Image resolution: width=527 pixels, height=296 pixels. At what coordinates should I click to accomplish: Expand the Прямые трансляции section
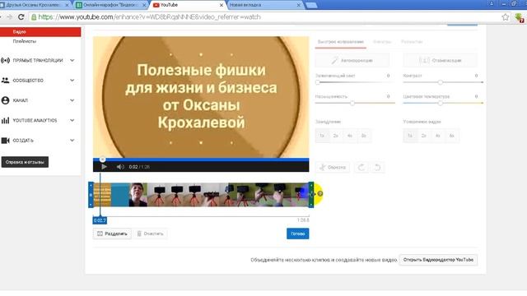tap(72, 60)
